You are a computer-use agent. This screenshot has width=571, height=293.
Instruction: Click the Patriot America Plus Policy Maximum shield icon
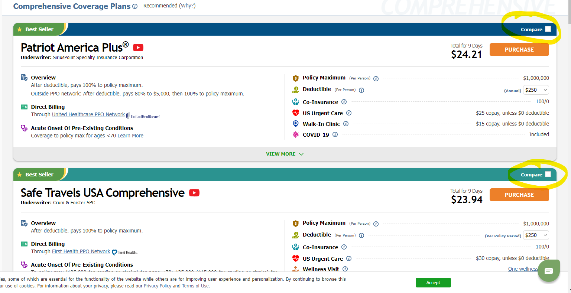[x=296, y=78]
